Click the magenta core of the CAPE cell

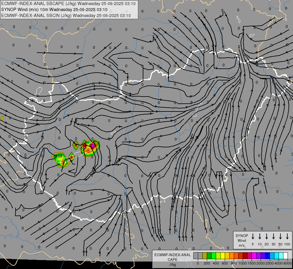(x=93, y=145)
